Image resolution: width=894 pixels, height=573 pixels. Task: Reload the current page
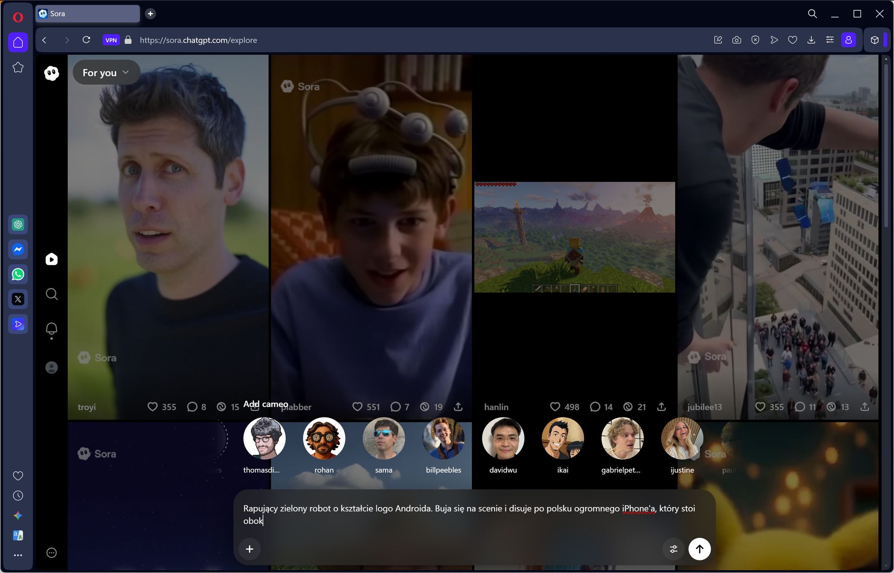click(x=86, y=40)
